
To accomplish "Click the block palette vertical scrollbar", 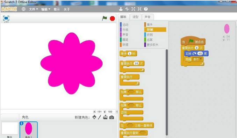I will coord(167,92).
